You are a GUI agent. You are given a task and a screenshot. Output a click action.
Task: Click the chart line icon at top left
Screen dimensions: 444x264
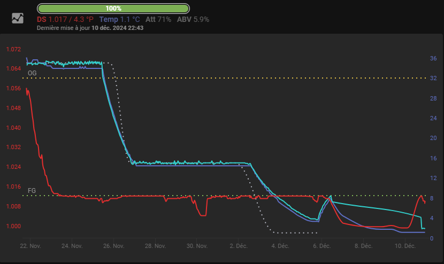pos(18,18)
